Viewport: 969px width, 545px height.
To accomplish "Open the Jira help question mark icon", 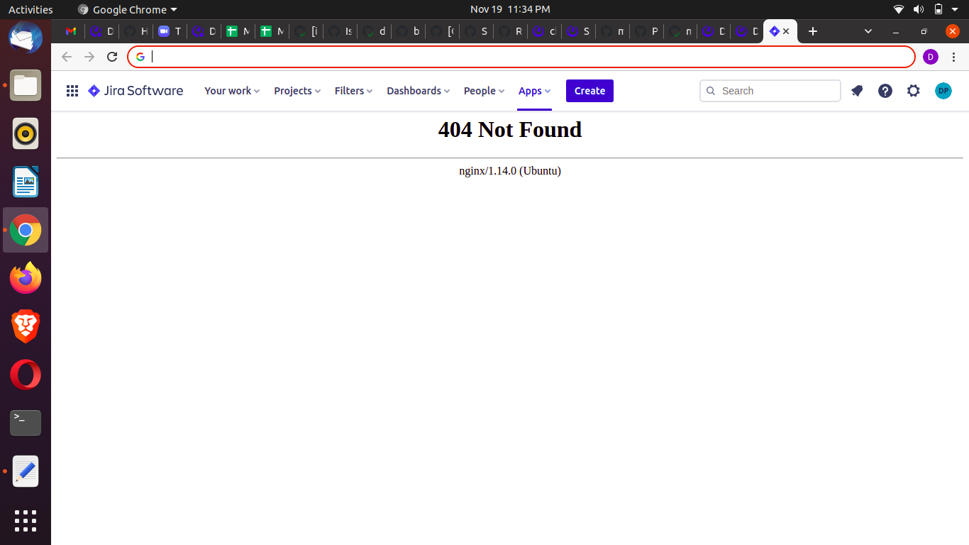I will pyautogui.click(x=885, y=91).
